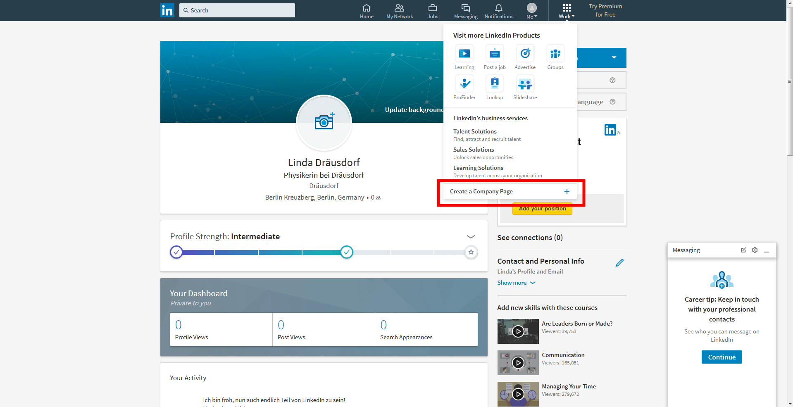Viewport: 793px width, 407px height.
Task: Click Update background photo text
Action: click(x=414, y=109)
